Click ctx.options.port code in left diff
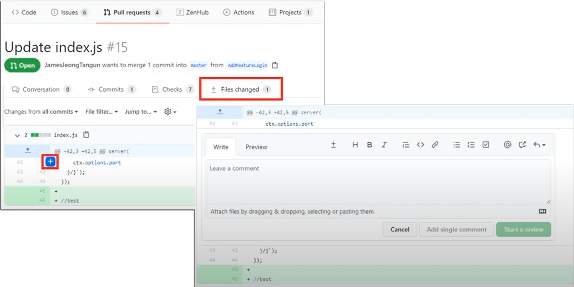Screen dimensions: 574x287 (x=97, y=162)
